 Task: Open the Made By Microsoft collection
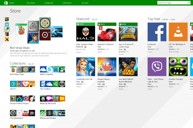point(52,99)
